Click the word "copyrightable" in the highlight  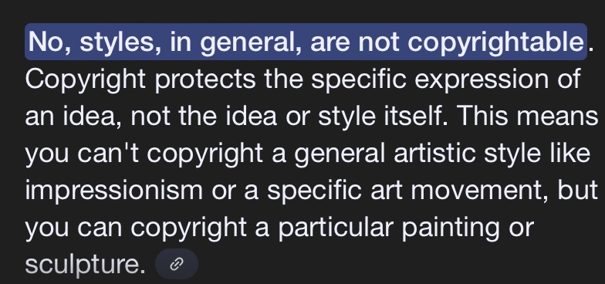(x=495, y=42)
